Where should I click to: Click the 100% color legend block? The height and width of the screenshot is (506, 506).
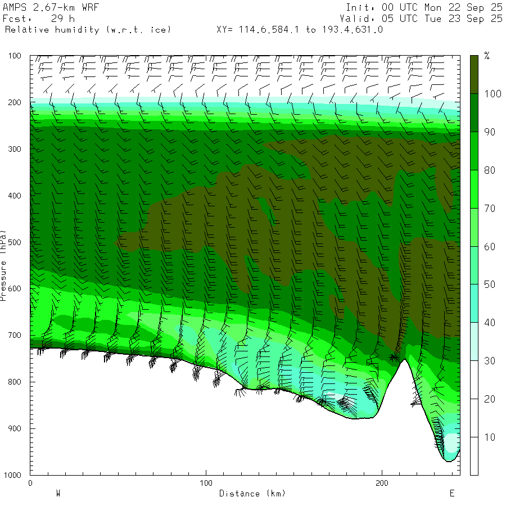(474, 75)
